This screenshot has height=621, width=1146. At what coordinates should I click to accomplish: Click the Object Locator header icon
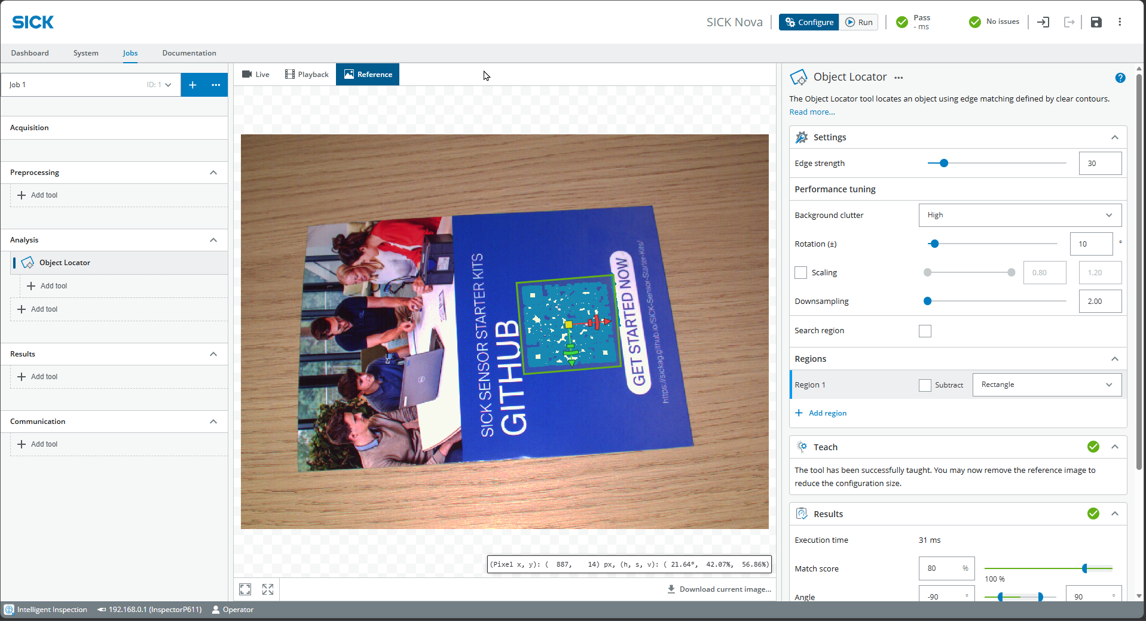pyautogui.click(x=799, y=78)
